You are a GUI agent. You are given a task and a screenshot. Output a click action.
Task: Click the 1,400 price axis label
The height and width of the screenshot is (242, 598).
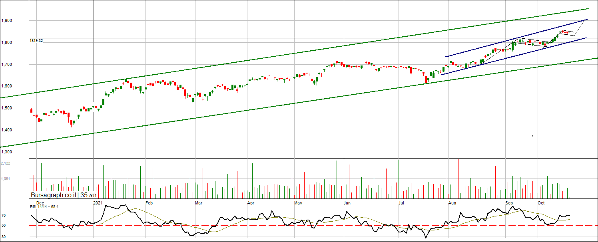point(6,130)
